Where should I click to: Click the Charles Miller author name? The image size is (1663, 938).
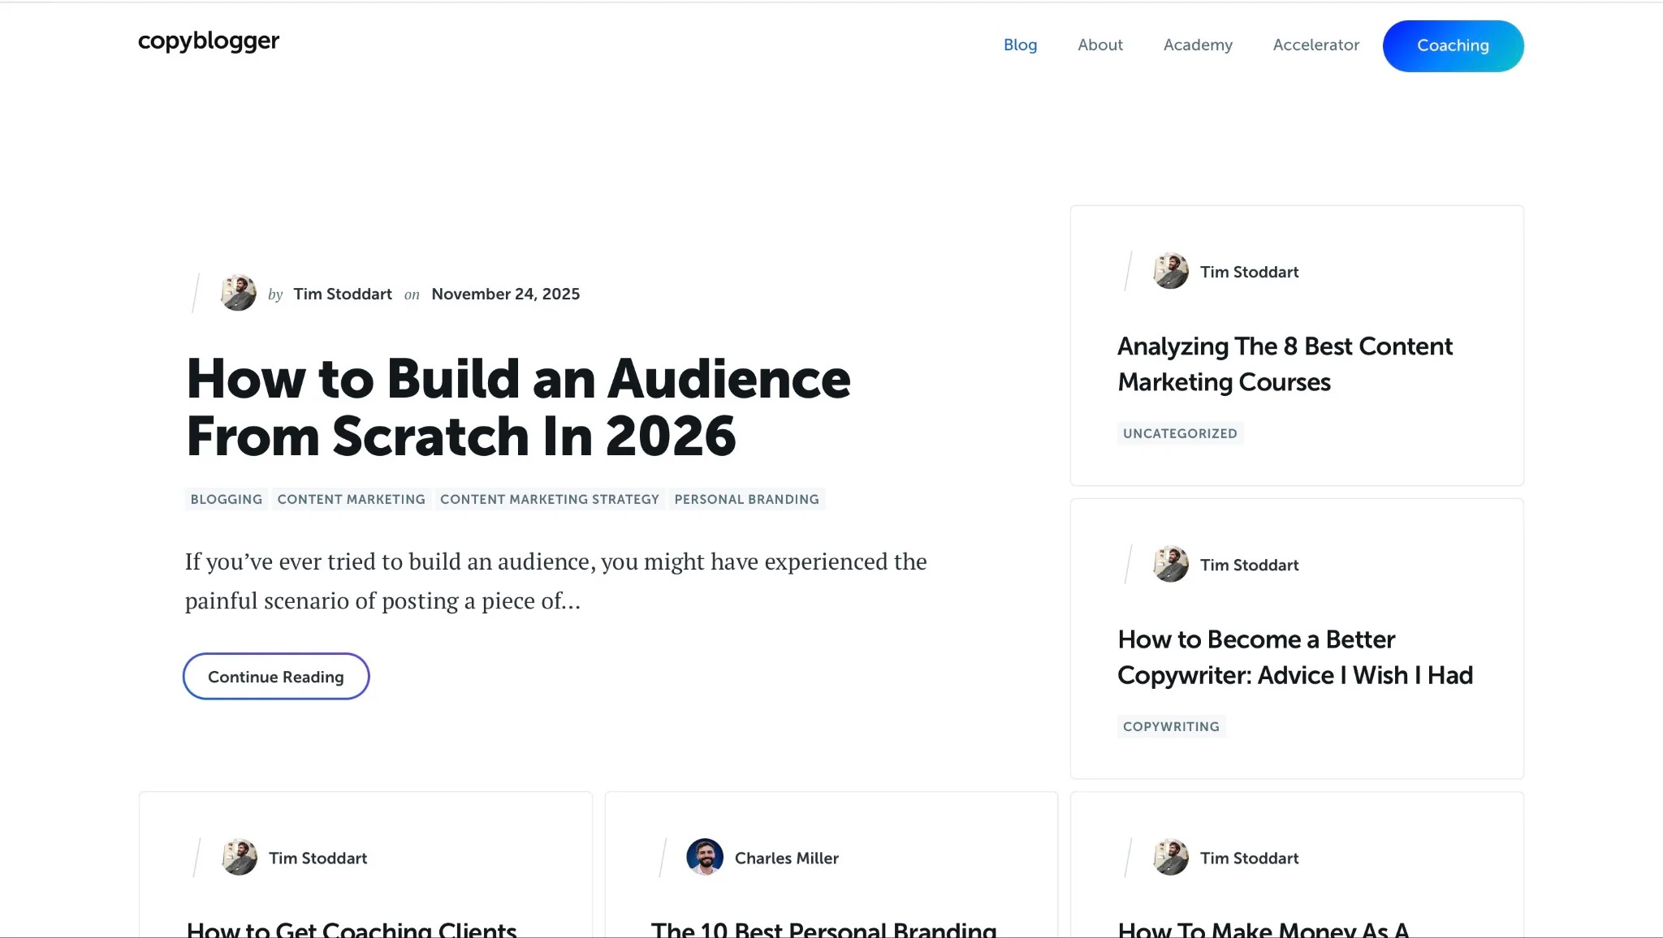point(786,858)
